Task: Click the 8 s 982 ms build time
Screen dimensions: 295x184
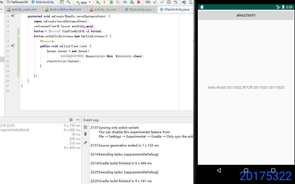Action: click(72, 130)
